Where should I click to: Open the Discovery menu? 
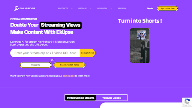[x=102, y=8]
